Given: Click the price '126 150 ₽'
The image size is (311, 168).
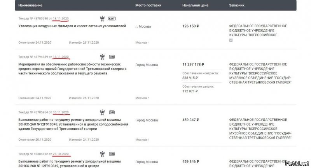Looking at the screenshot, I should pos(191,26).
